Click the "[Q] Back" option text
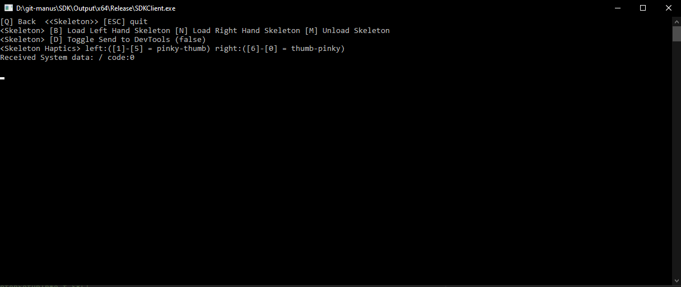Viewport: 681px width, 287px height. (18, 22)
